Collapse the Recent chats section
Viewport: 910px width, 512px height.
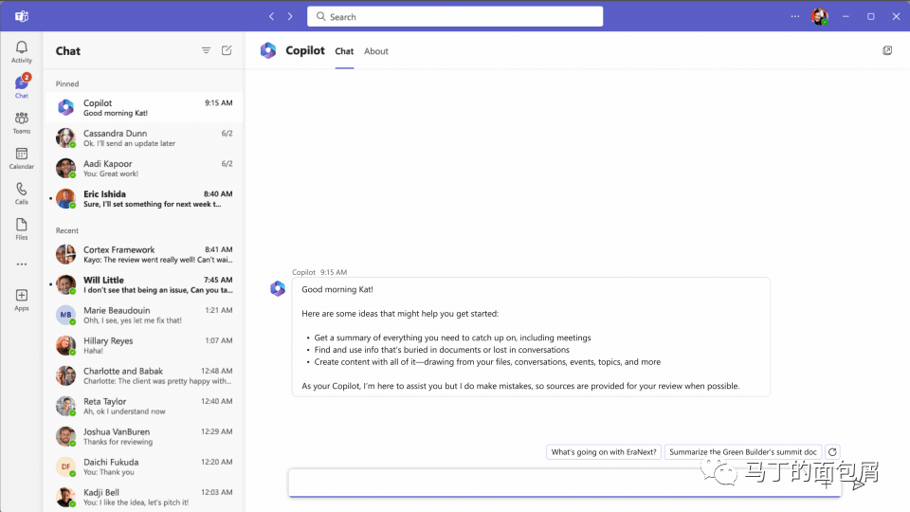coord(67,230)
